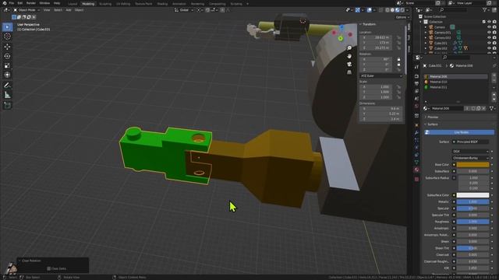Select the Scale tool
The height and width of the screenshot is (280, 499).
point(7,65)
